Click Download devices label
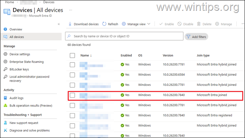245x138 pixels. click(86, 24)
